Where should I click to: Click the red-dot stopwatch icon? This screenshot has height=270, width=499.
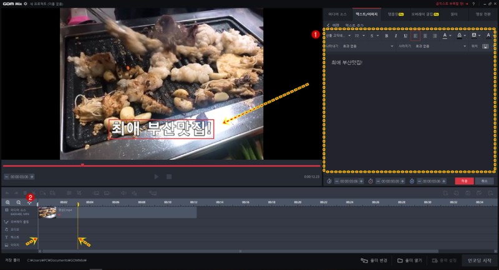371,181
